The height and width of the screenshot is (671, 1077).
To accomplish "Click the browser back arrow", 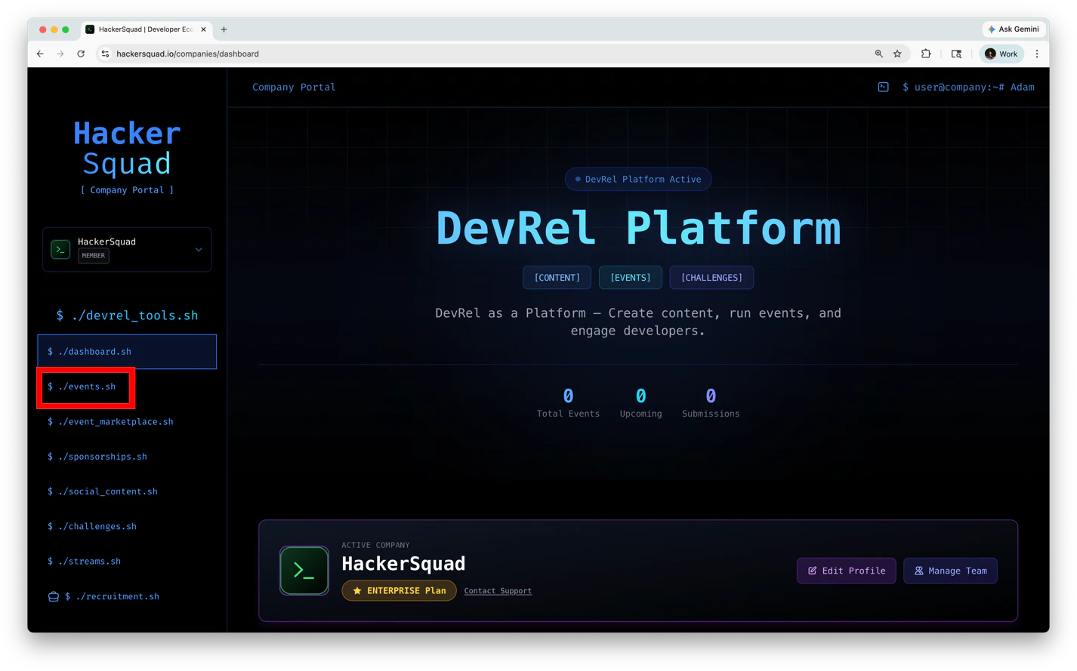I will [x=40, y=54].
